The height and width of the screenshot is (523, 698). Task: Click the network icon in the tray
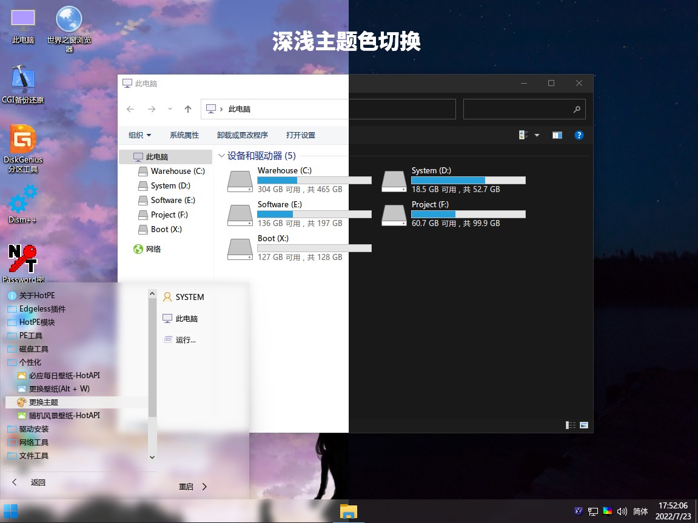[592, 511]
